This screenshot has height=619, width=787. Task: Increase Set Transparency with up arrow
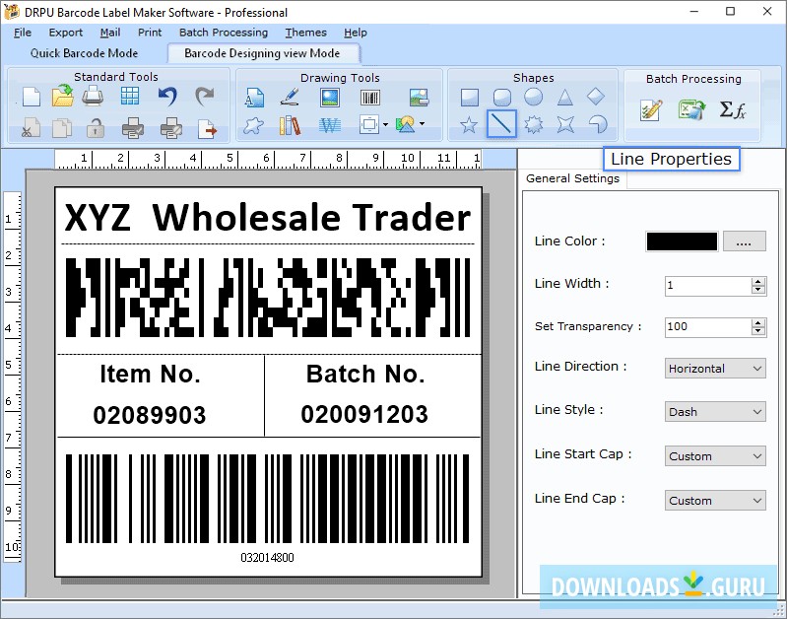click(758, 322)
